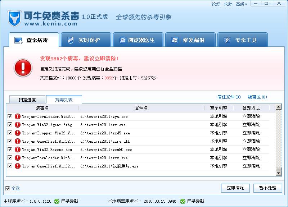Click red alert icon for zys.exe row
This screenshot has height=207, width=288.
(17, 116)
